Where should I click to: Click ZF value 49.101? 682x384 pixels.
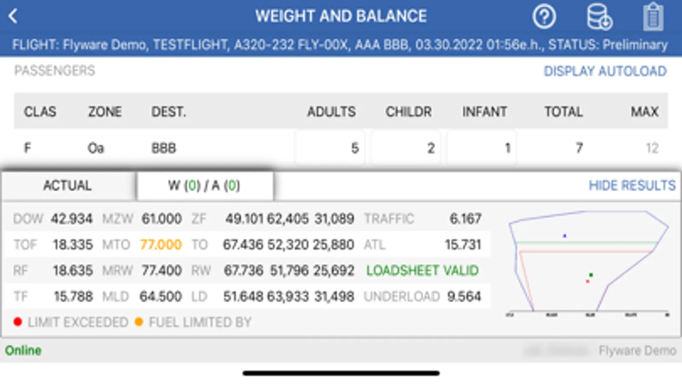pos(244,219)
